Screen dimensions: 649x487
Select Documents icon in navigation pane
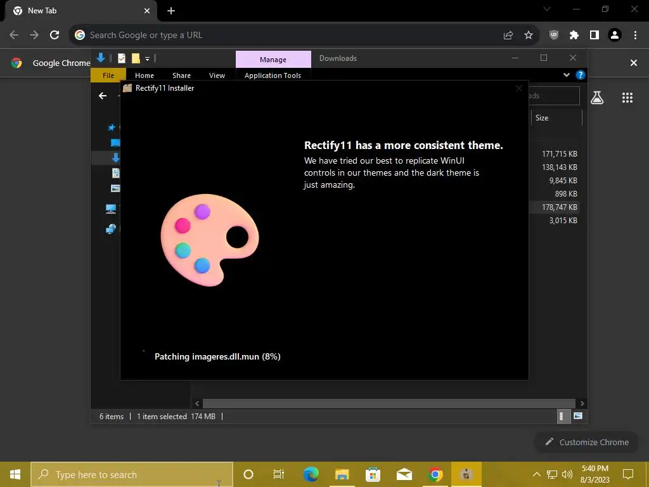[115, 173]
